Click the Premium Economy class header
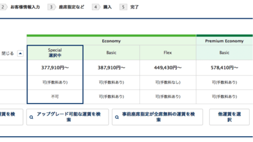Image resolution: width=253 pixels, height=142 pixels. coord(224,41)
